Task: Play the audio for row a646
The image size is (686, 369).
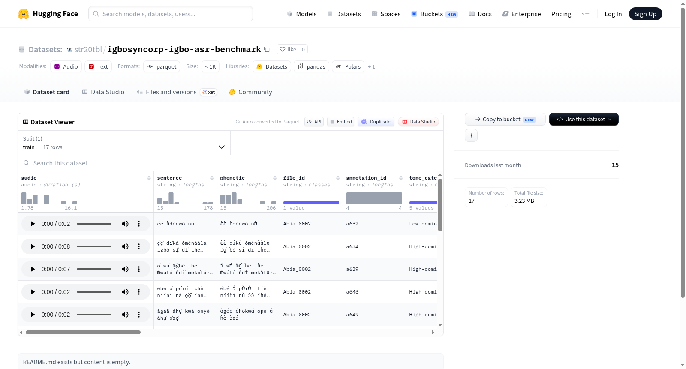Action: (33, 292)
